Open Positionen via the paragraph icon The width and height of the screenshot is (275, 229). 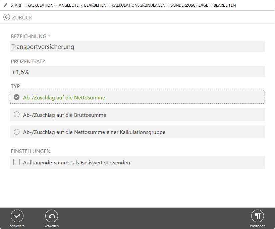pyautogui.click(x=257, y=216)
